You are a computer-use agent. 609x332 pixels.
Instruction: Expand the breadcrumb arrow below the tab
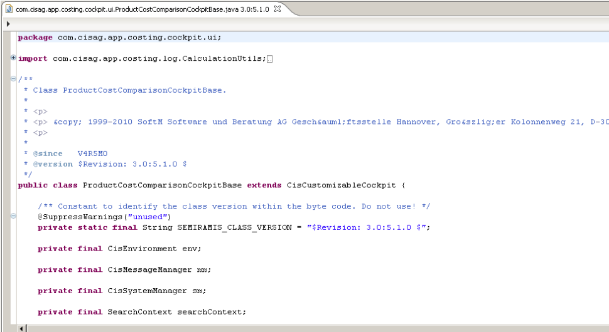(x=8, y=24)
